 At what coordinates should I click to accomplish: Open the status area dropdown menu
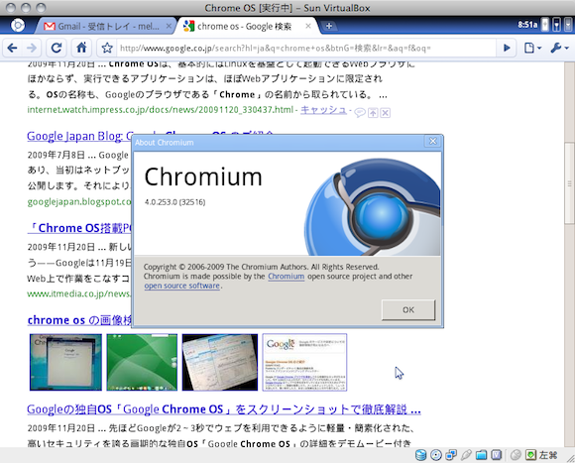pos(568,25)
